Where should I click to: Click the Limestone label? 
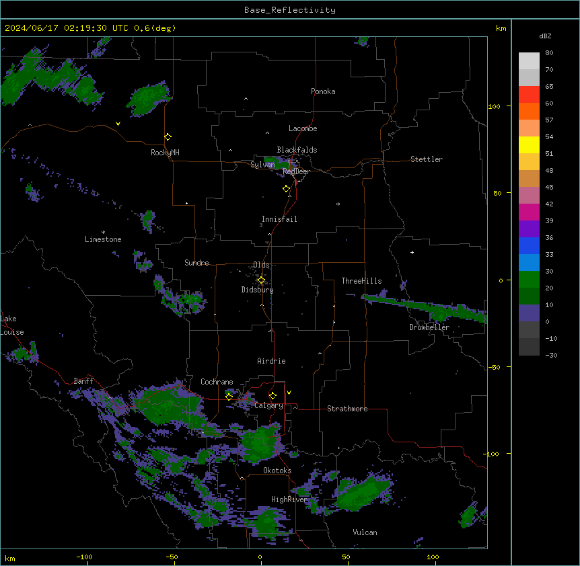point(103,239)
